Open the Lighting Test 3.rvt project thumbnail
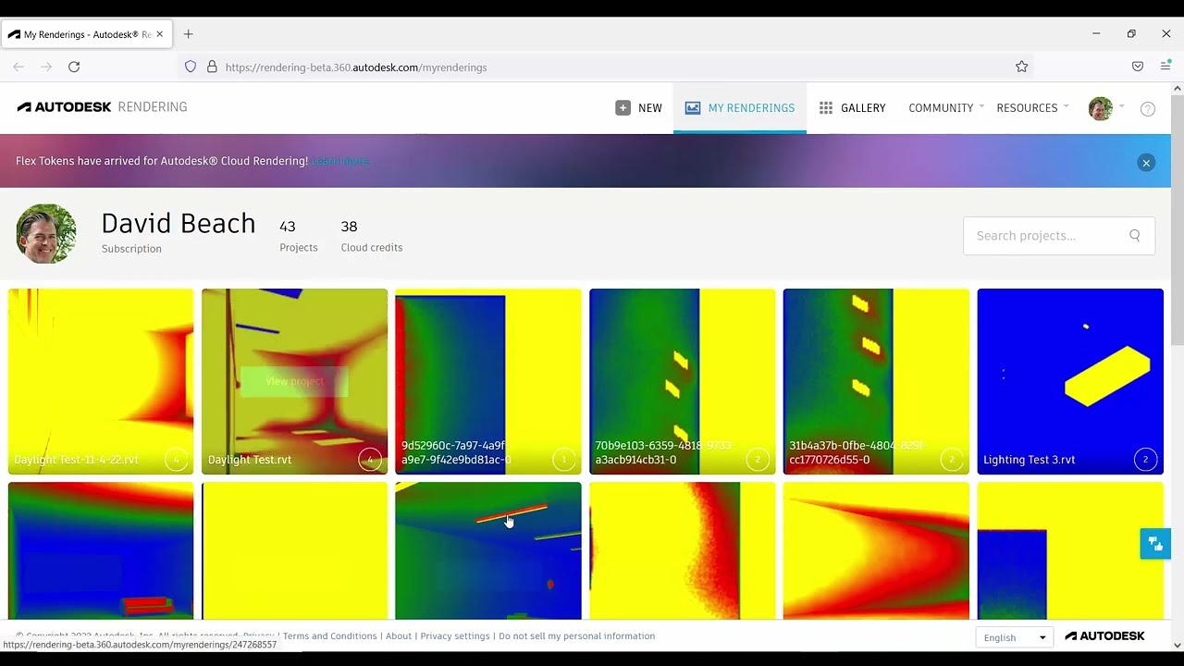This screenshot has width=1184, height=666. [1070, 381]
